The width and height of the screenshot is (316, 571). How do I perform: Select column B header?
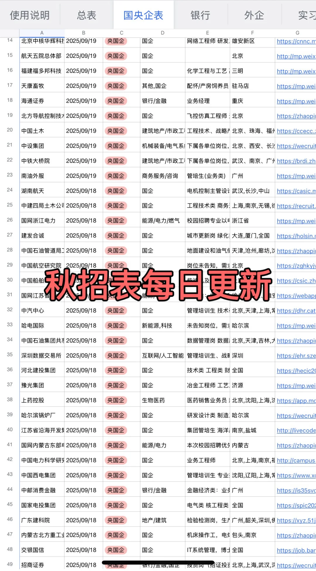(84, 33)
